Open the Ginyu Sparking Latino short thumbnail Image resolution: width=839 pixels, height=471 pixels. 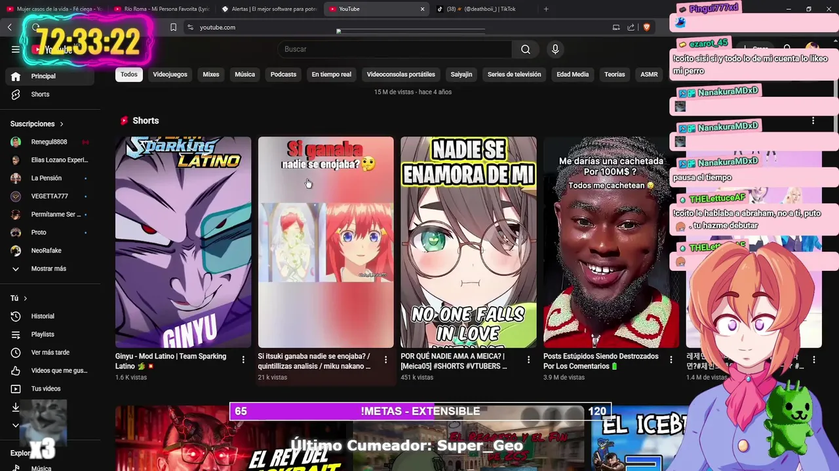(x=184, y=242)
